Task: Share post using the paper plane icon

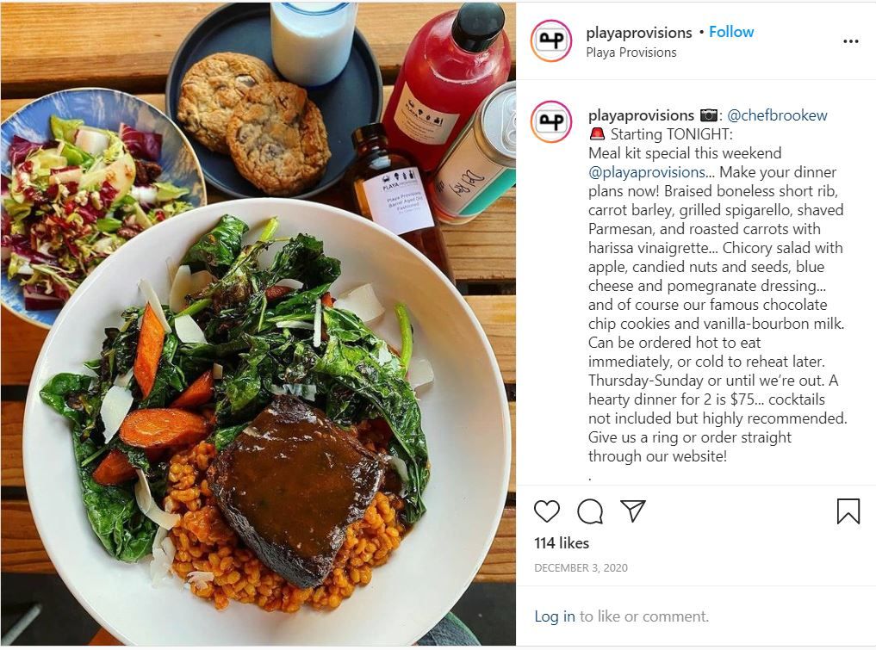Action: click(x=633, y=511)
